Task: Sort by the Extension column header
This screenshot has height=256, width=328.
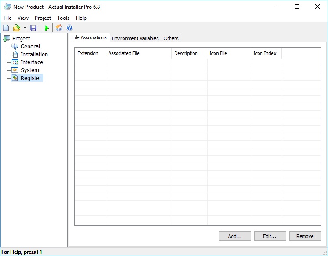Action: [x=91, y=53]
